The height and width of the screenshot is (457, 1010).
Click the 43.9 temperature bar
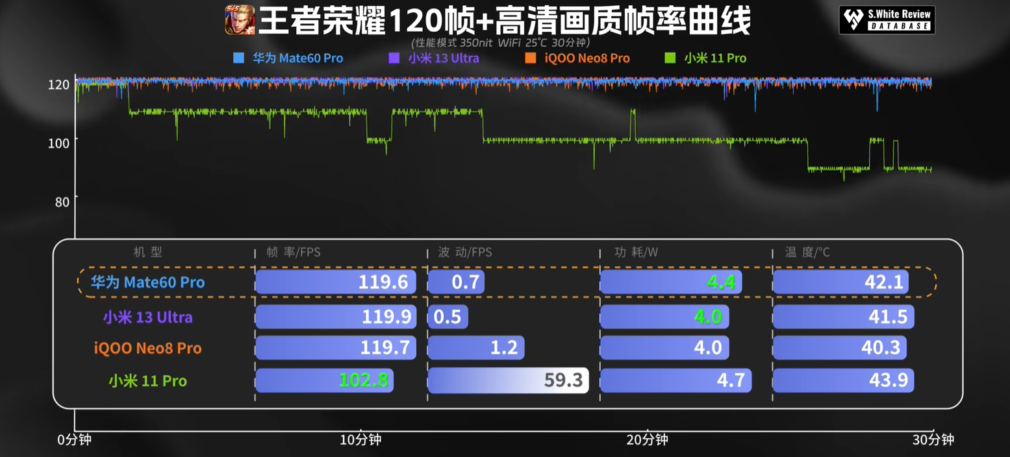[x=843, y=380]
